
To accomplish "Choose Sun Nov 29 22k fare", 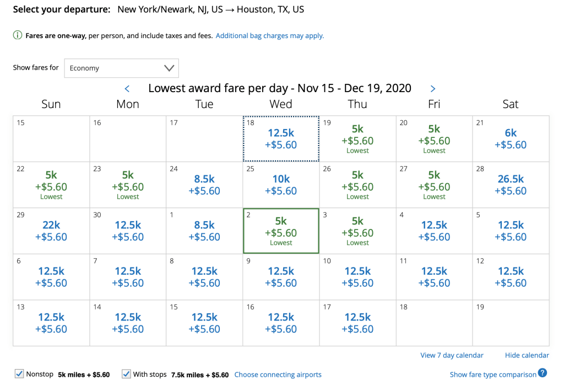I will coord(51,231).
